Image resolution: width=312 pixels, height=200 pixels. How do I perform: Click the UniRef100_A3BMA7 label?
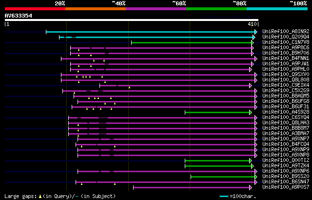click(286, 134)
